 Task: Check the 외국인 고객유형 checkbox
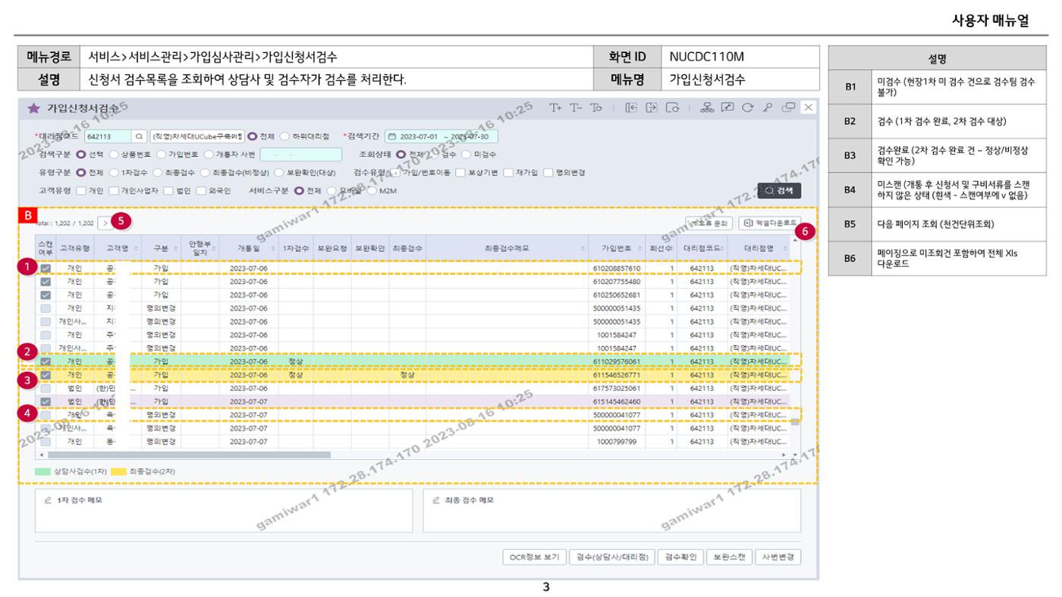202,190
